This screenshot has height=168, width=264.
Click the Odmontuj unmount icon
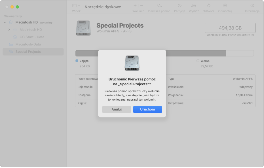225,6
